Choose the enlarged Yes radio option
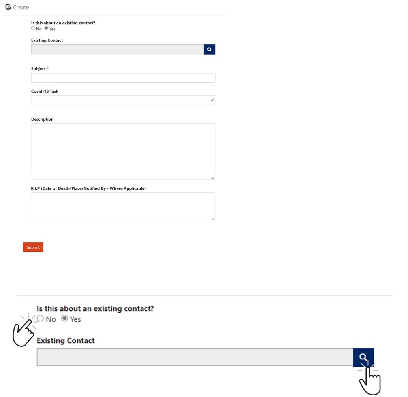The width and height of the screenshot is (408, 397). pos(64,318)
